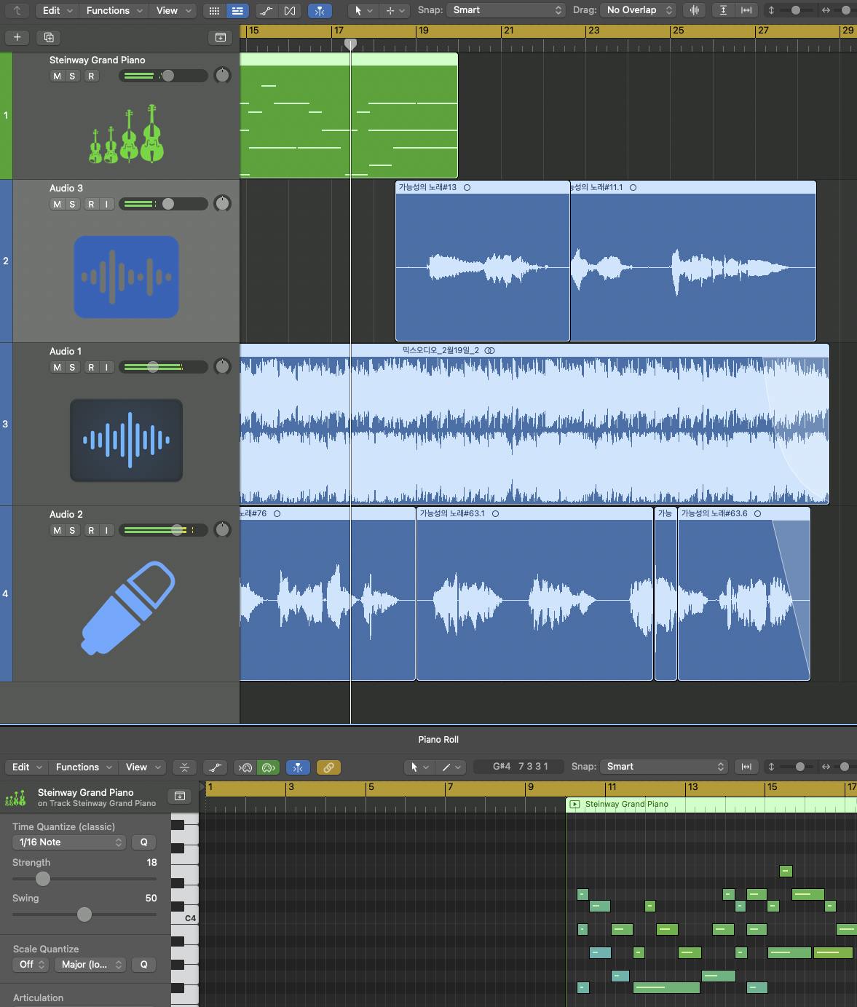857x1007 pixels.
Task: Click the global tracks show button above track list
Action: coord(221,37)
